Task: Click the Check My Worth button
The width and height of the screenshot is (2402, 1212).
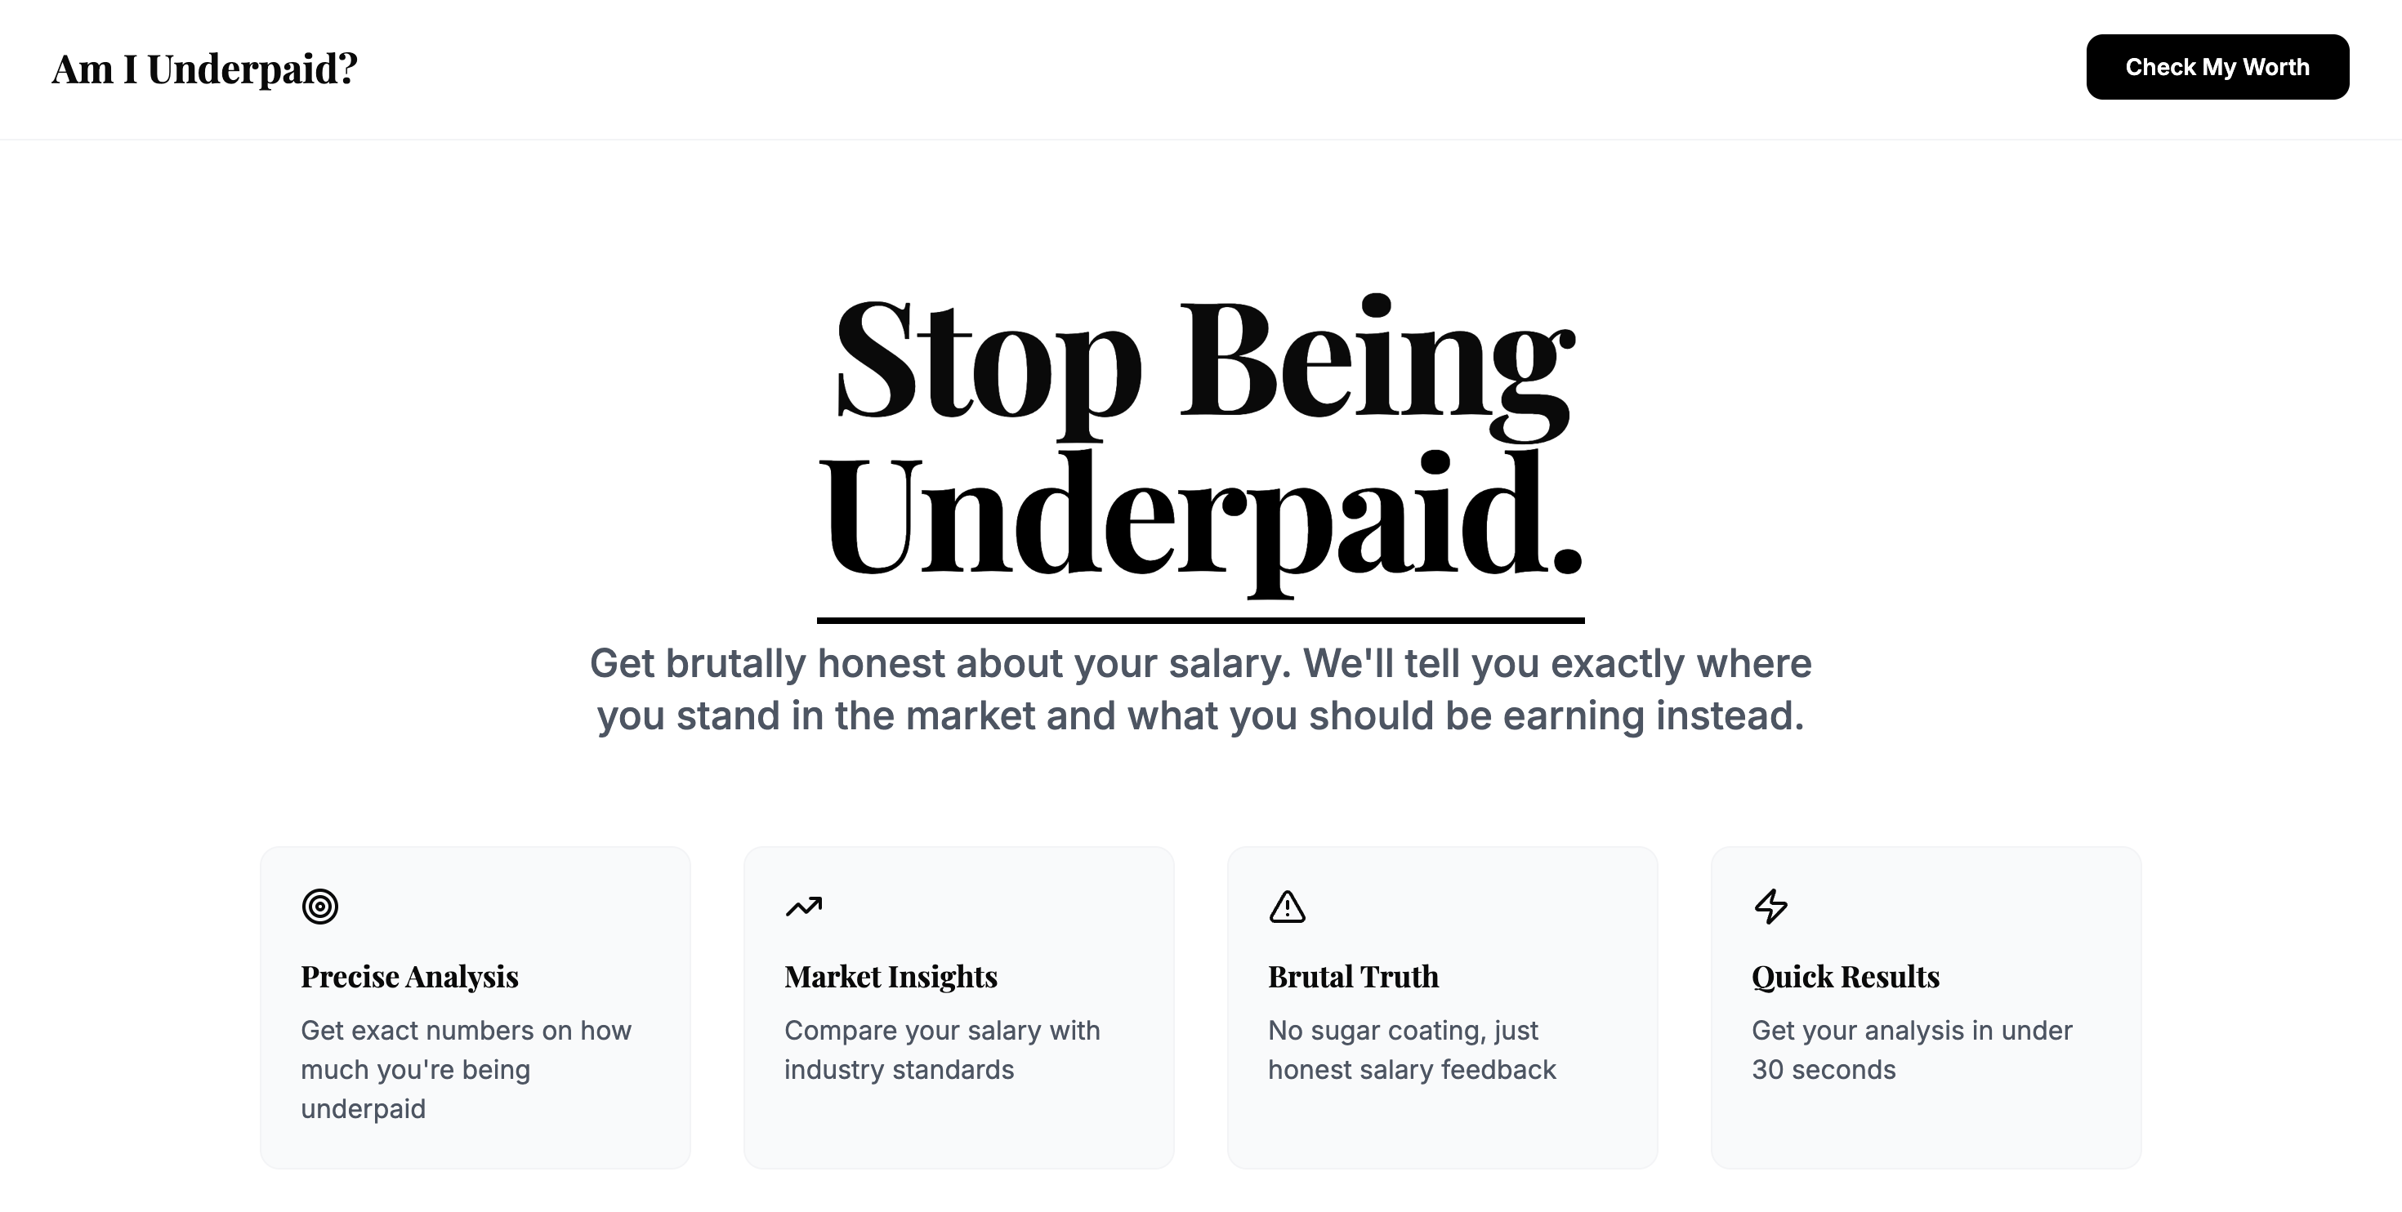Action: 2217,66
